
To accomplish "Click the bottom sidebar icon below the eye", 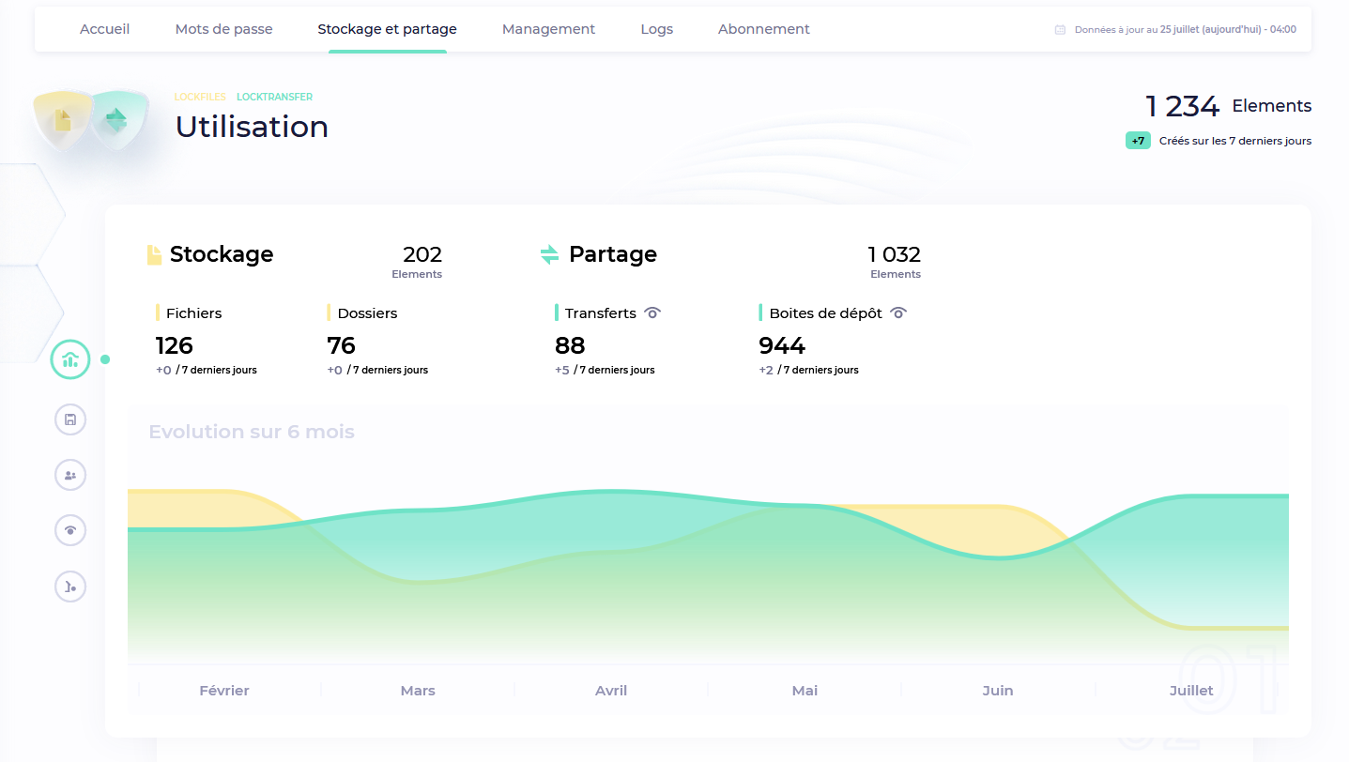I will [70, 587].
